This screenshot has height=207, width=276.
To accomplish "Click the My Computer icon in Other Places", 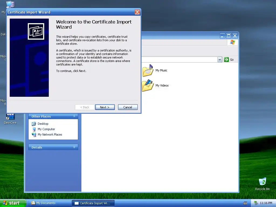I will 34,129.
